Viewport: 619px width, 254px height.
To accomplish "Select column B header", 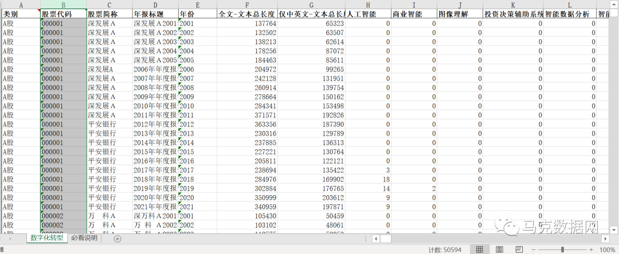I will pos(63,5).
